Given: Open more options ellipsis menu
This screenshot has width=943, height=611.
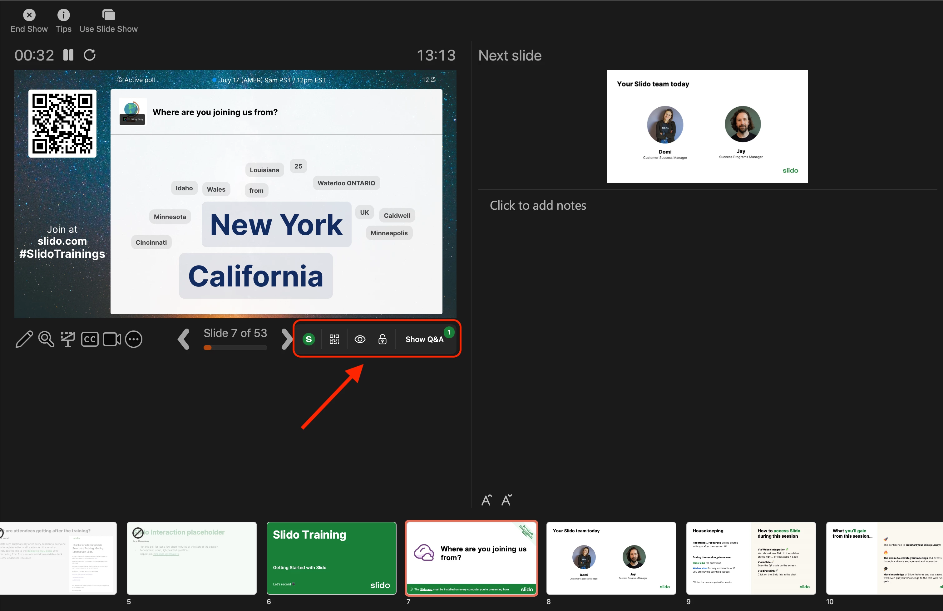Looking at the screenshot, I should (x=134, y=339).
